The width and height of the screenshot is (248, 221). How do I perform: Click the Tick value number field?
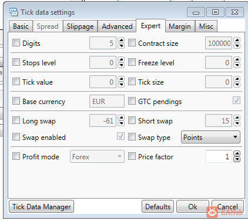pos(103,82)
